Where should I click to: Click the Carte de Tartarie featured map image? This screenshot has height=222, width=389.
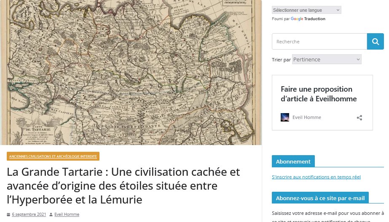pos(131,72)
